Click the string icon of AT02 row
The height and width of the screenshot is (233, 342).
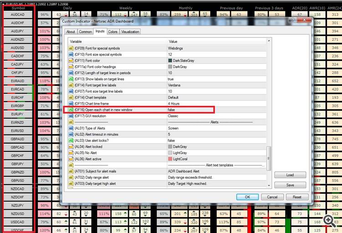tap(71, 177)
